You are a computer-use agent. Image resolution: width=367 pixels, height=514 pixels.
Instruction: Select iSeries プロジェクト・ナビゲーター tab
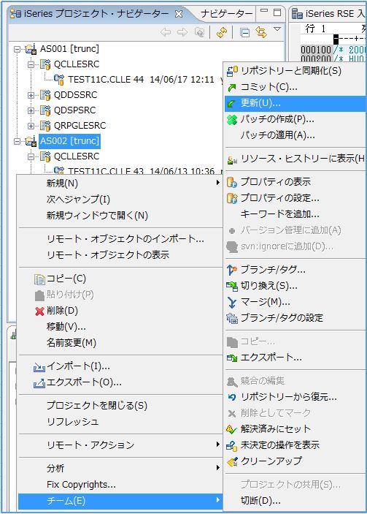click(96, 14)
